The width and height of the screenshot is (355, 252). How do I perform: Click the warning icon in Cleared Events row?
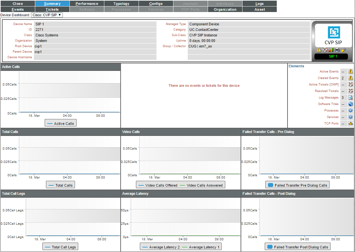(x=350, y=78)
